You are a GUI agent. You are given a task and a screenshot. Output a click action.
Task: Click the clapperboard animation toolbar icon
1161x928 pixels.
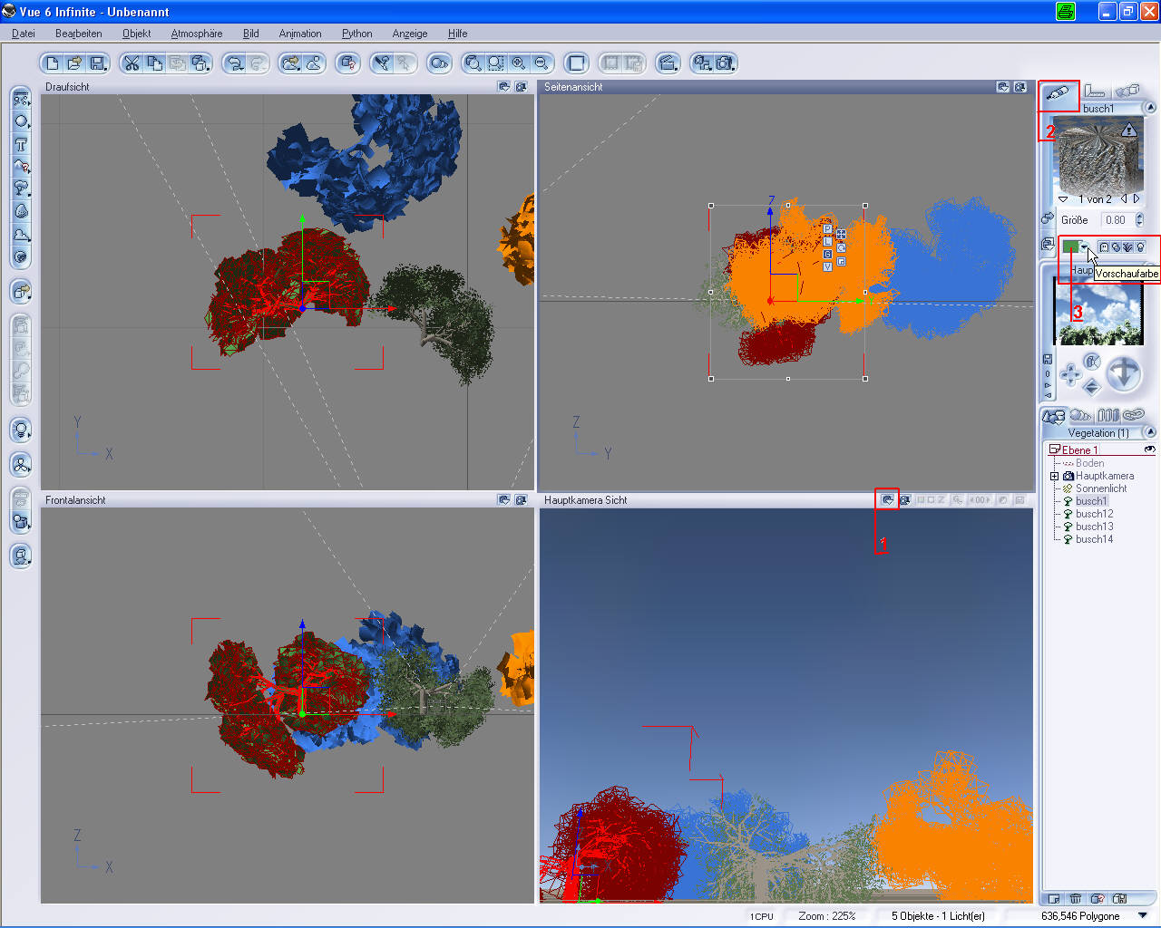tap(668, 63)
